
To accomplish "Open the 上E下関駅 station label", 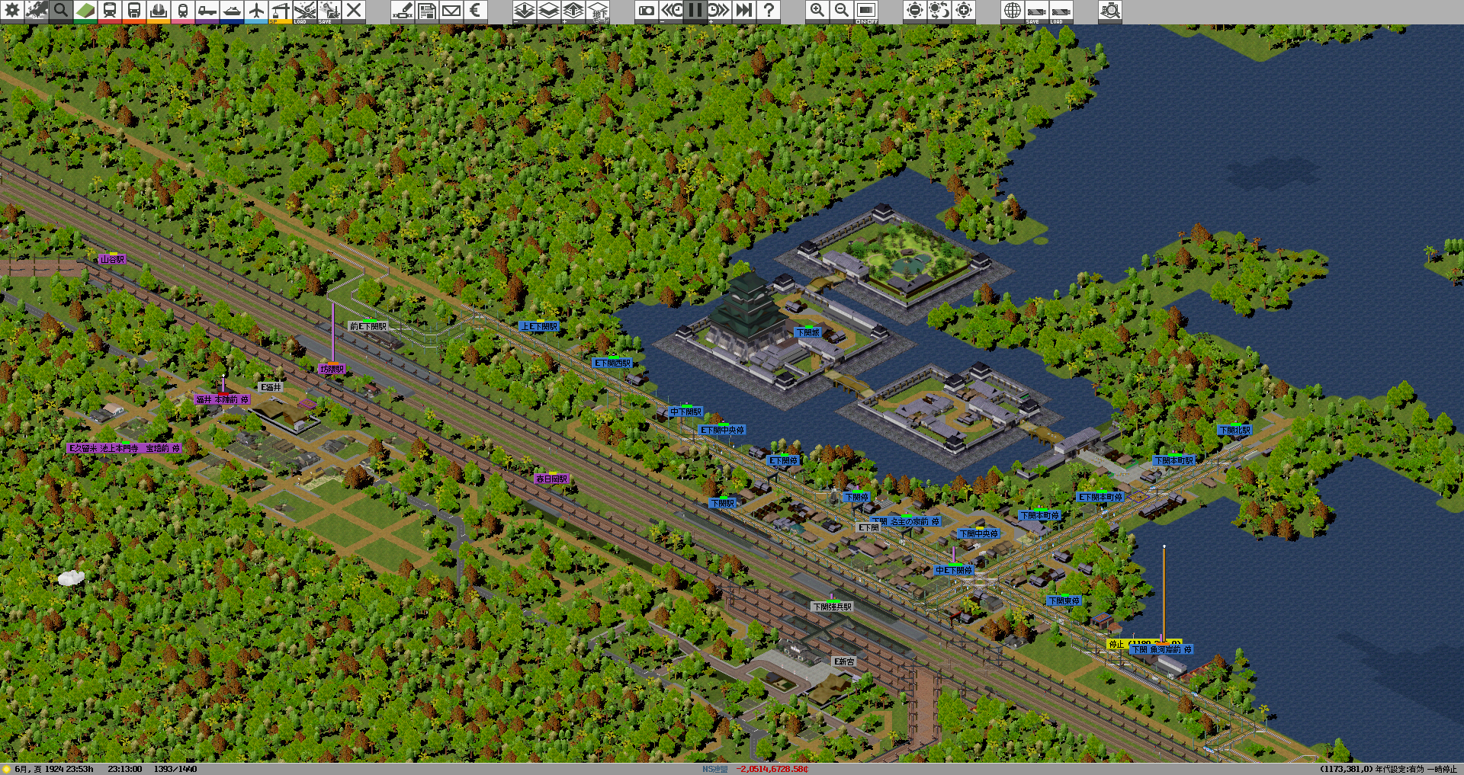I will (x=539, y=326).
